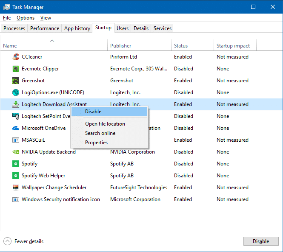
Task: Switch to the Performance tab
Action: click(45, 28)
